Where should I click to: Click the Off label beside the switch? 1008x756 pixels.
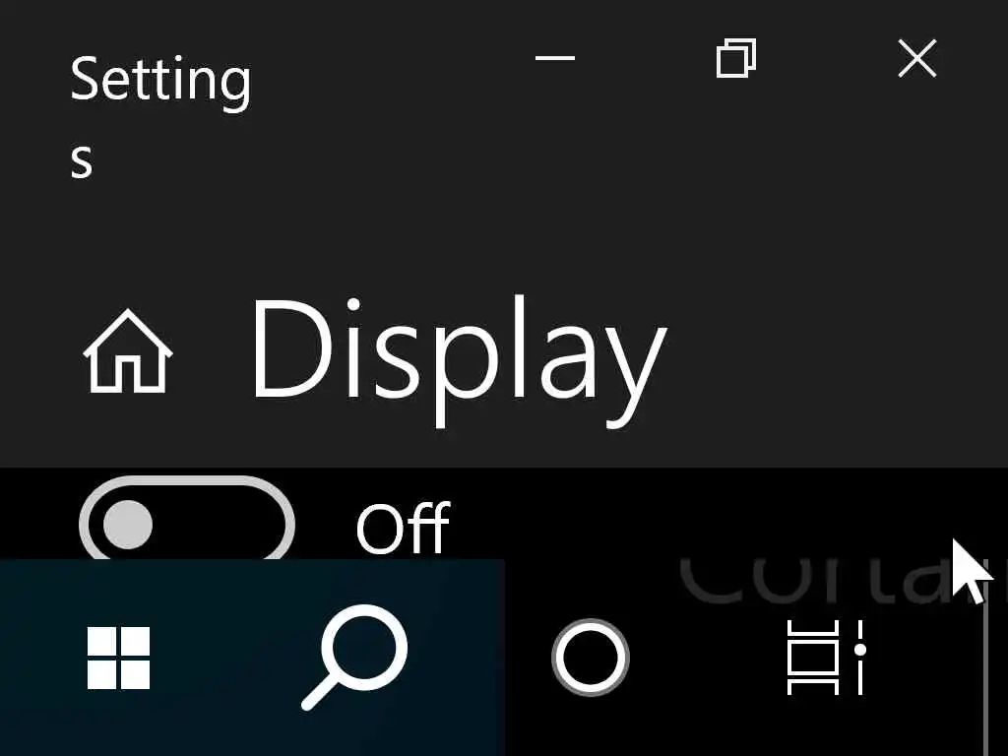[x=403, y=528]
